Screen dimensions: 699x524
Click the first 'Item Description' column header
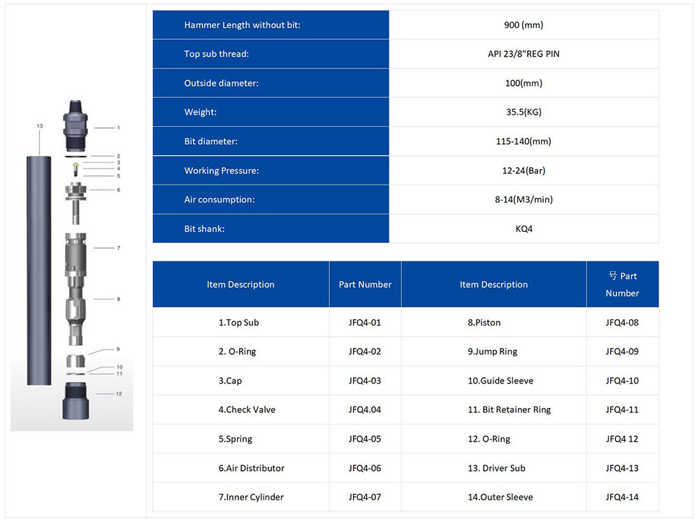(x=240, y=284)
